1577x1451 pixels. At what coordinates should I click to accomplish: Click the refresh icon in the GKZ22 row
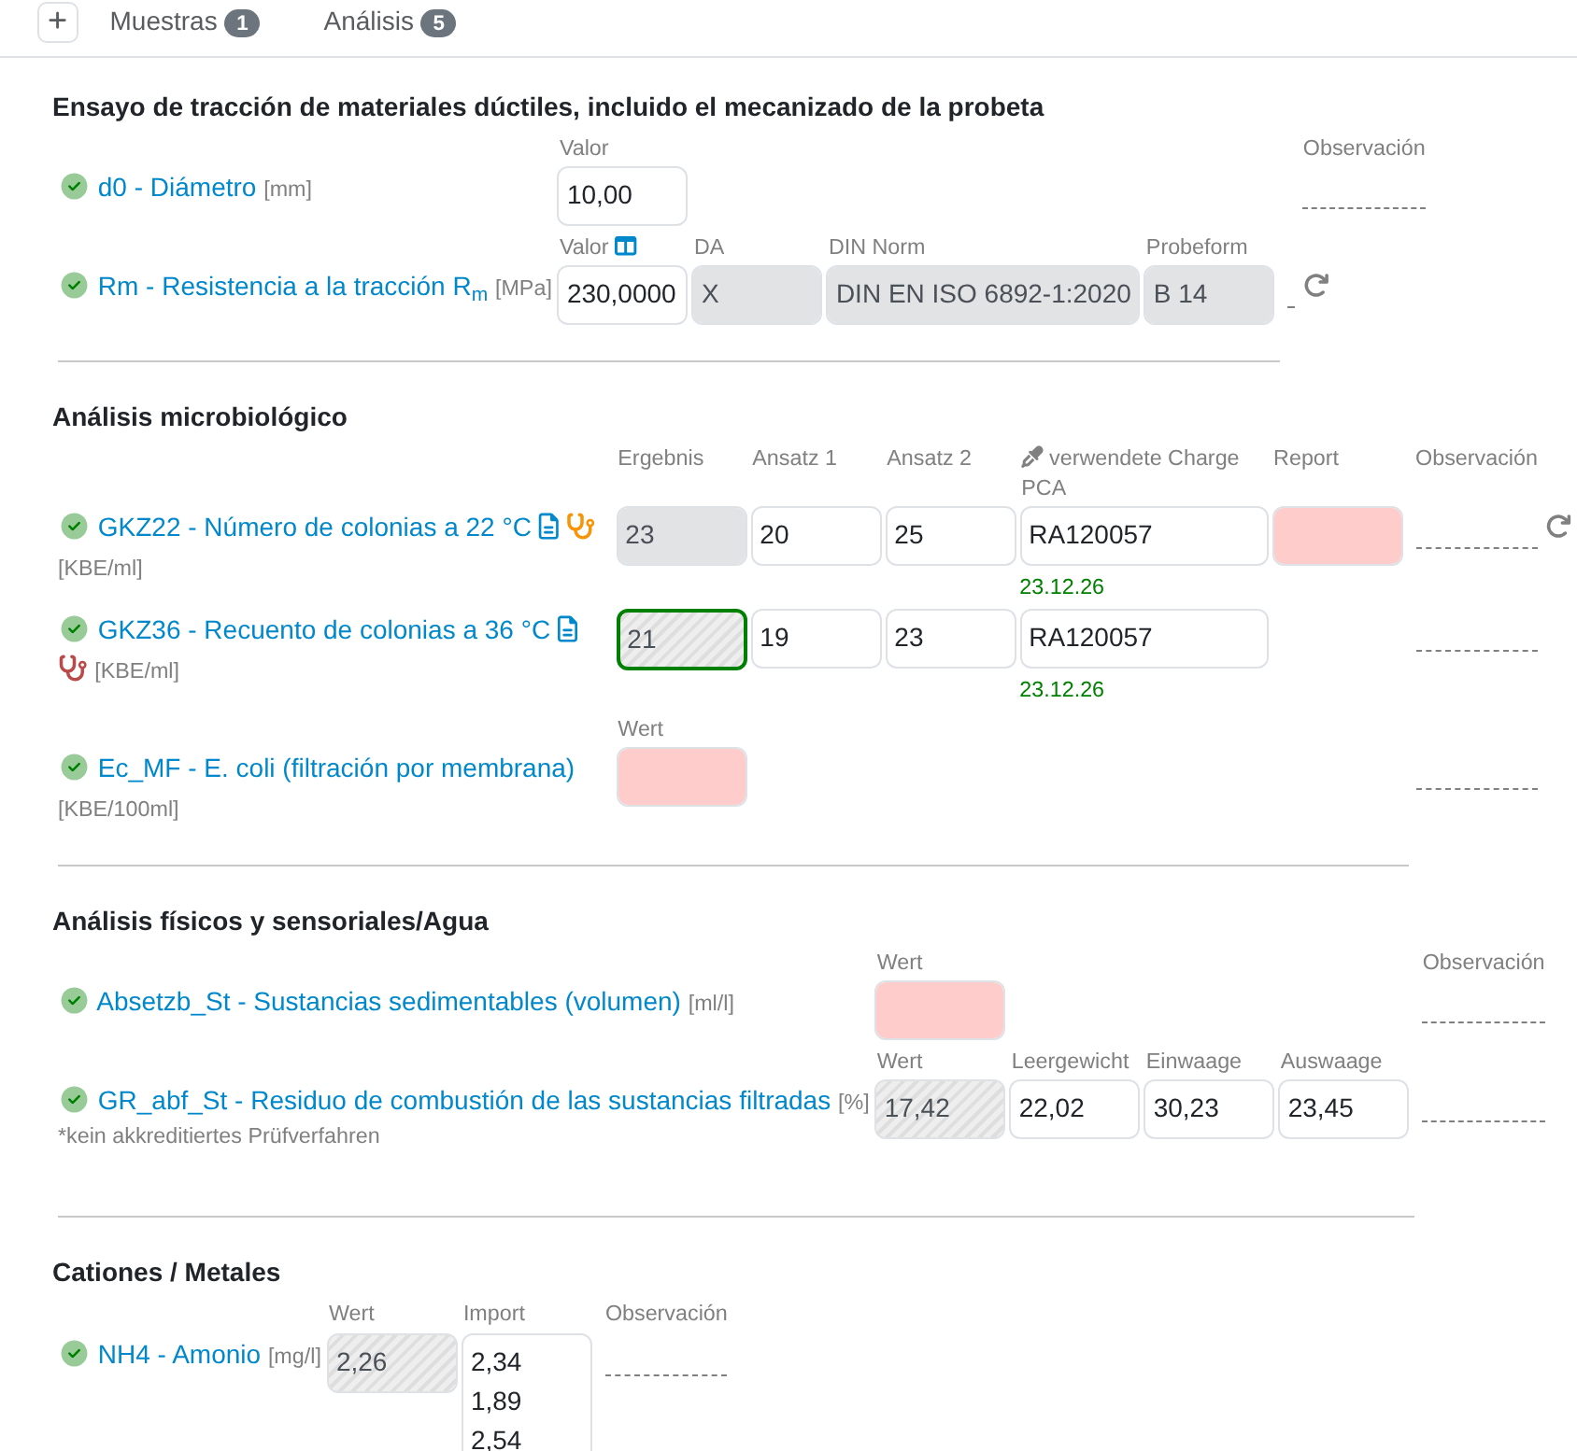(1558, 527)
